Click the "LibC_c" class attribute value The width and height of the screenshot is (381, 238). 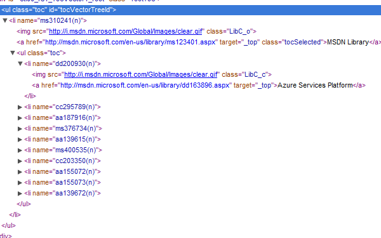coord(255,74)
